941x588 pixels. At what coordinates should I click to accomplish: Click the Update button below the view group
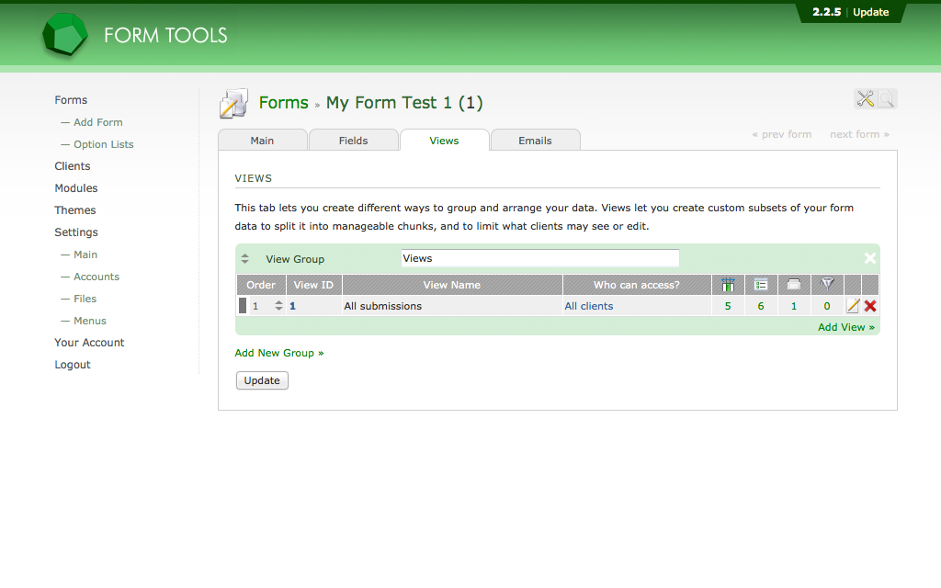coord(262,379)
